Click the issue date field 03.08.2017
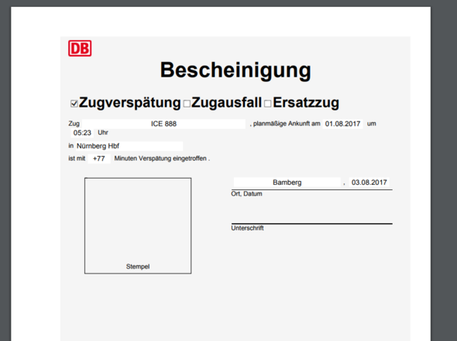This screenshot has height=341, width=457. click(x=369, y=182)
